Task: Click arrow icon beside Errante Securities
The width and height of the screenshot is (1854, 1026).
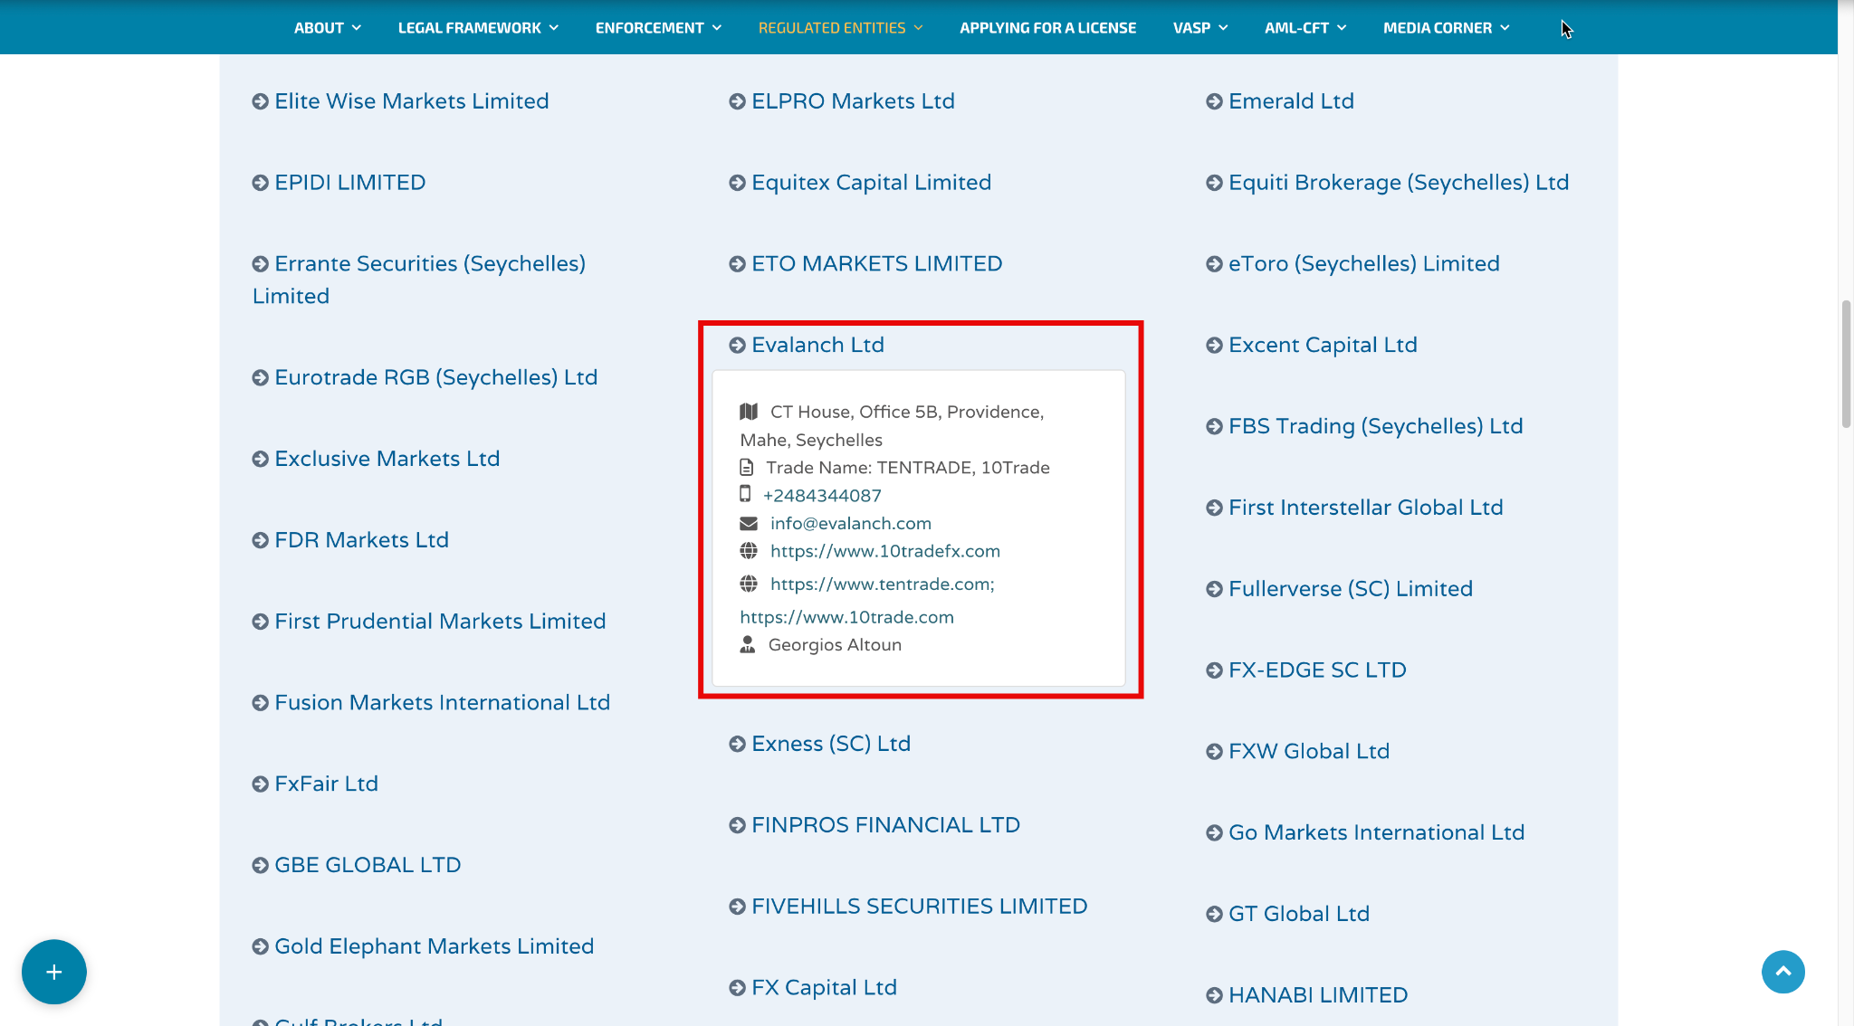Action: pos(261,264)
